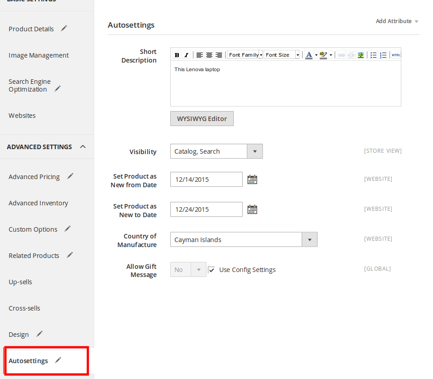Open calendar picker for New from Date
Screen dimensions: 433x379
[252, 180]
